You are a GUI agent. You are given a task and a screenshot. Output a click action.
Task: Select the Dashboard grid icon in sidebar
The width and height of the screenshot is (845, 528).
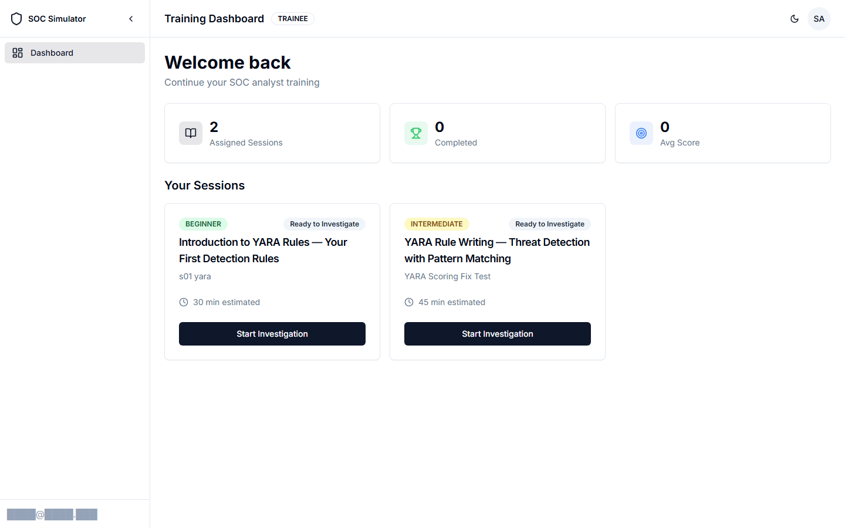click(18, 53)
